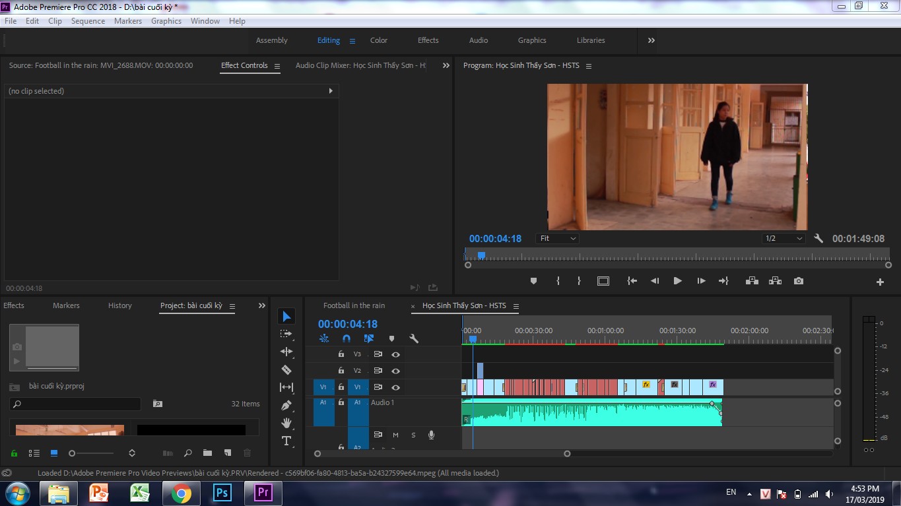Viewport: 901px width, 506px height.
Task: Switch to the Color workspace tab
Action: 379,40
